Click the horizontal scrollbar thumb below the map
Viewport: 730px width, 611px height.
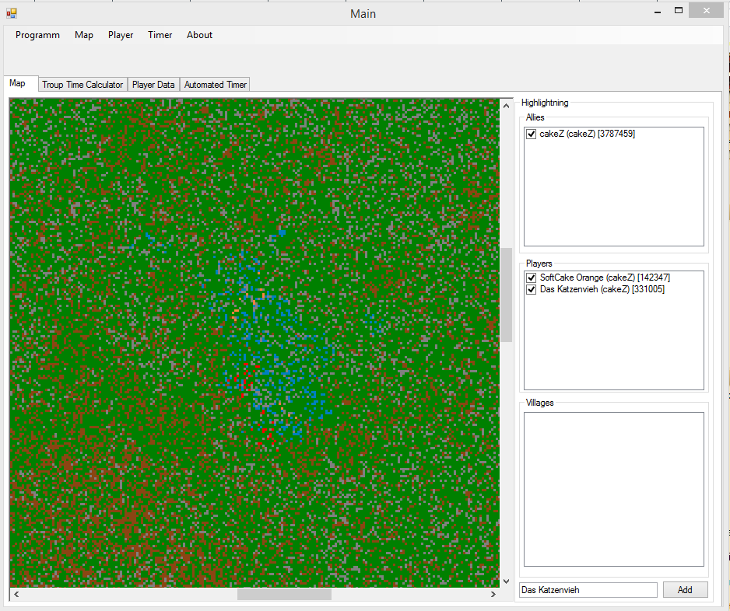pyautogui.click(x=284, y=594)
